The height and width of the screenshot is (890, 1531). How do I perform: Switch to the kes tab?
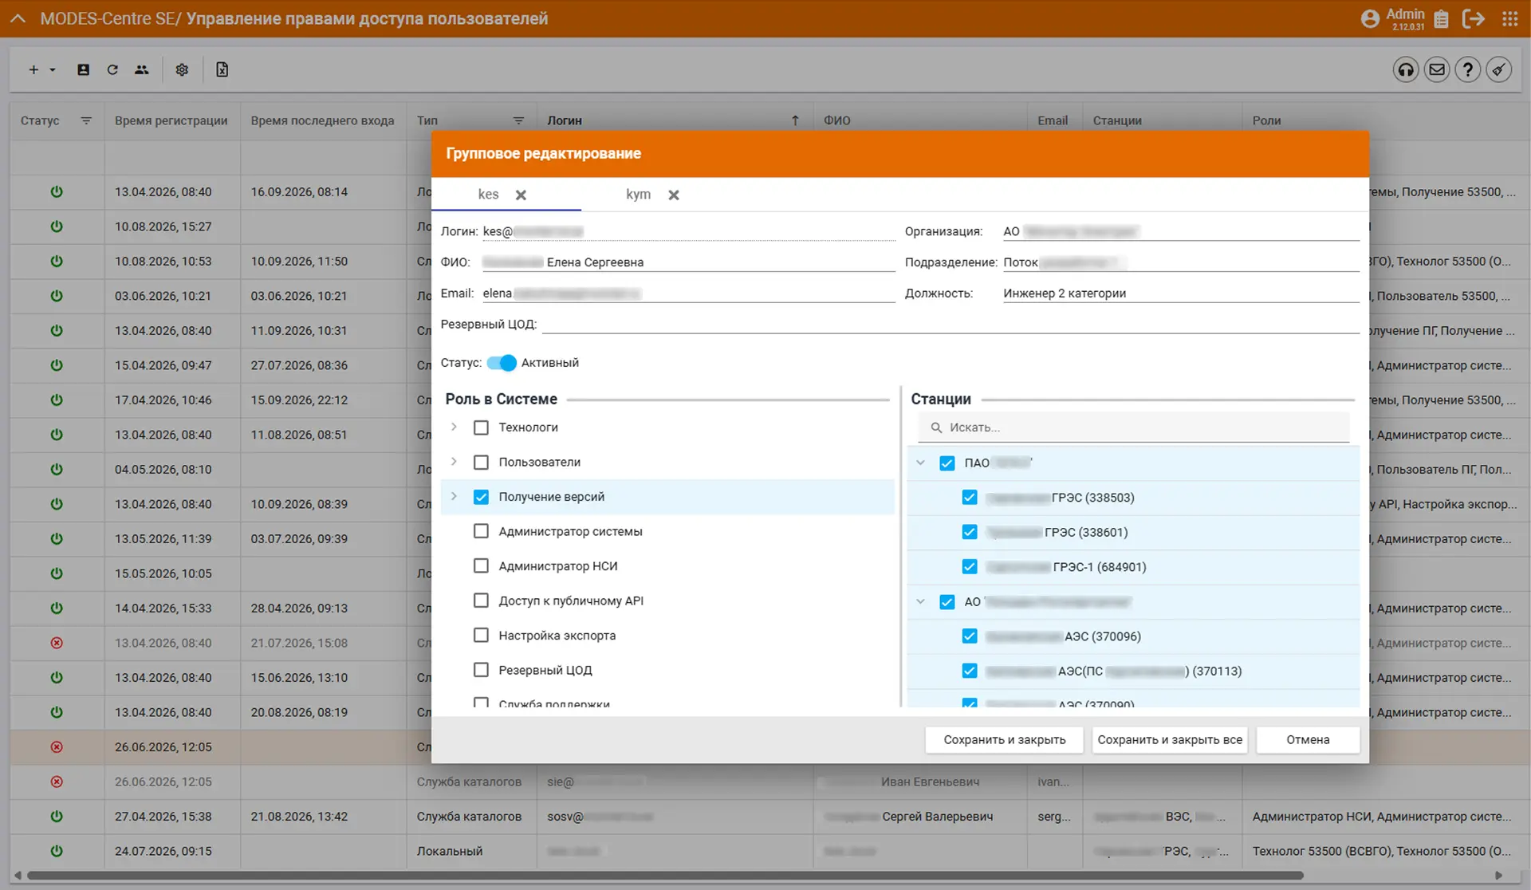point(488,195)
